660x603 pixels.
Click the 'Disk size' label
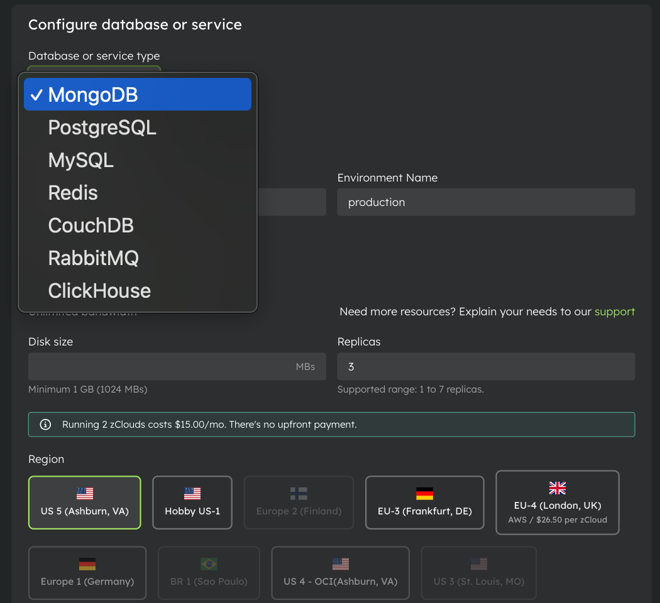pyautogui.click(x=50, y=342)
